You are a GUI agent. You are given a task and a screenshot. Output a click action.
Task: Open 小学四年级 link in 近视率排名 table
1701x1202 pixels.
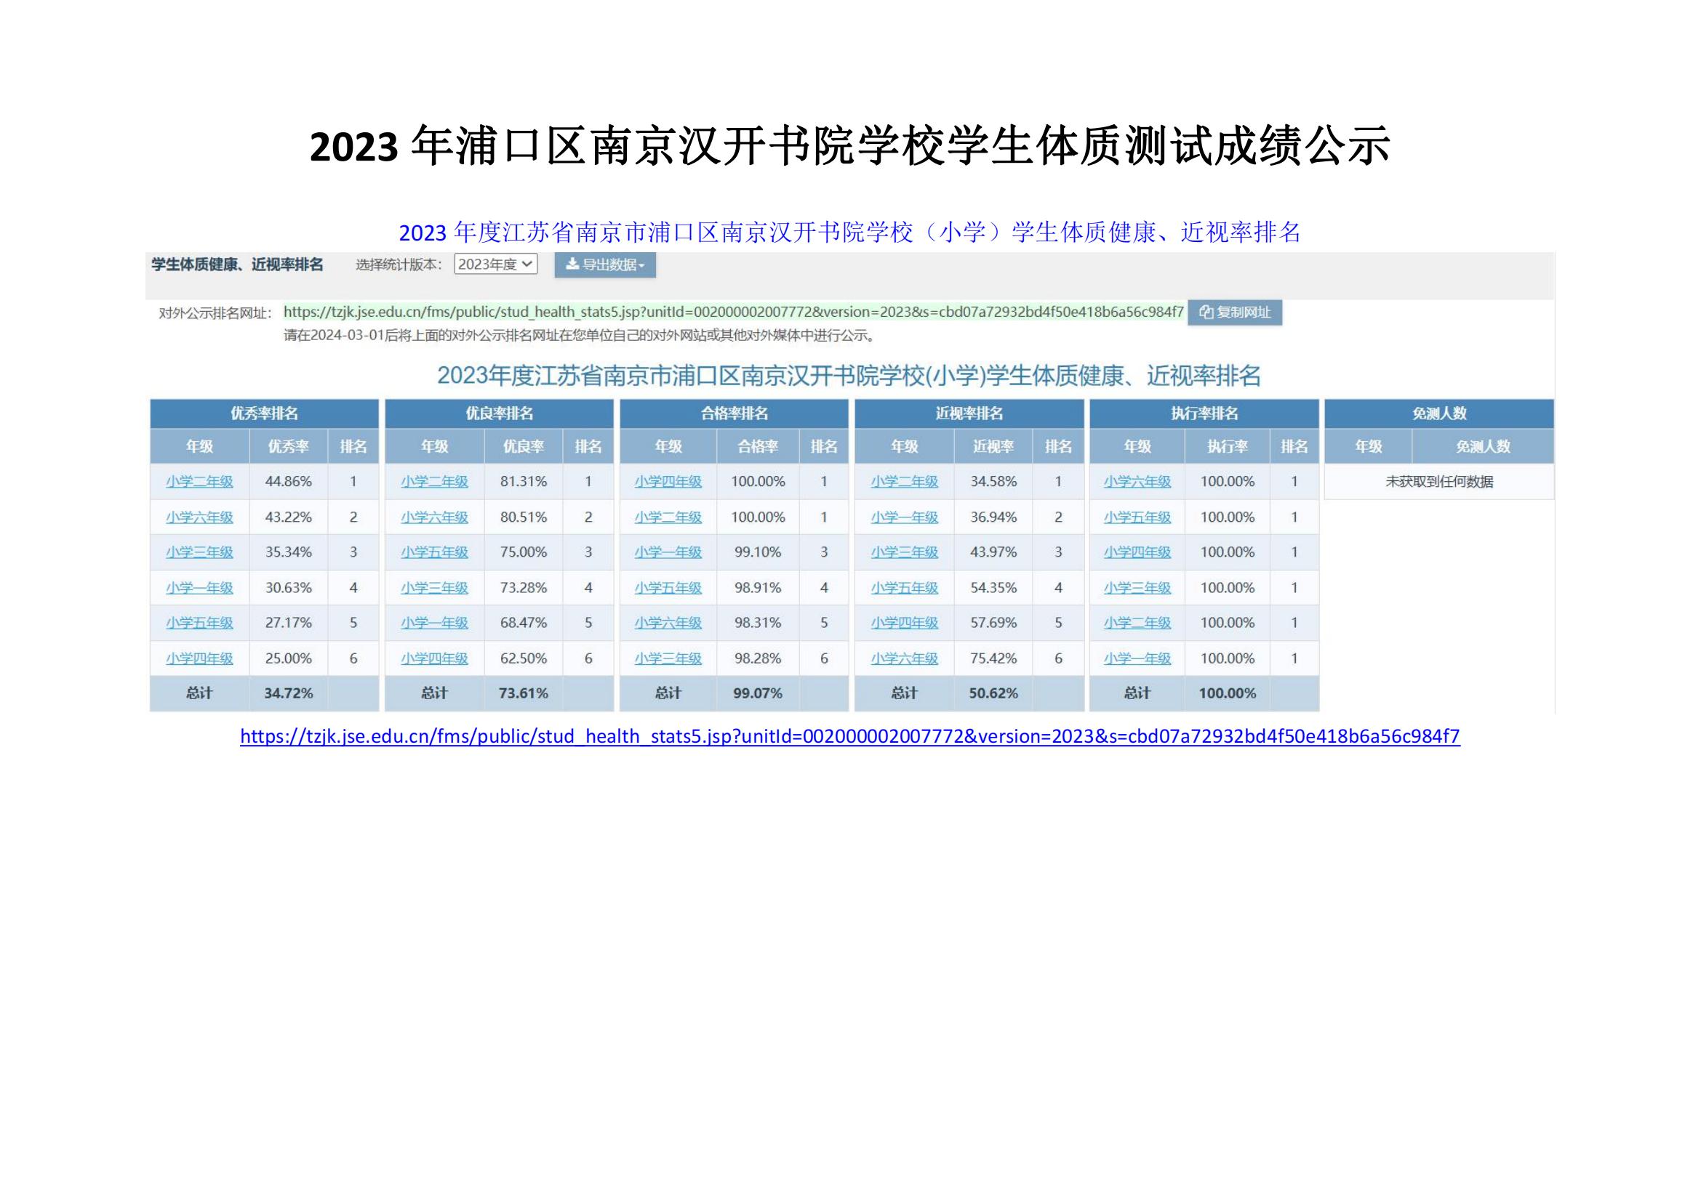[x=905, y=623]
